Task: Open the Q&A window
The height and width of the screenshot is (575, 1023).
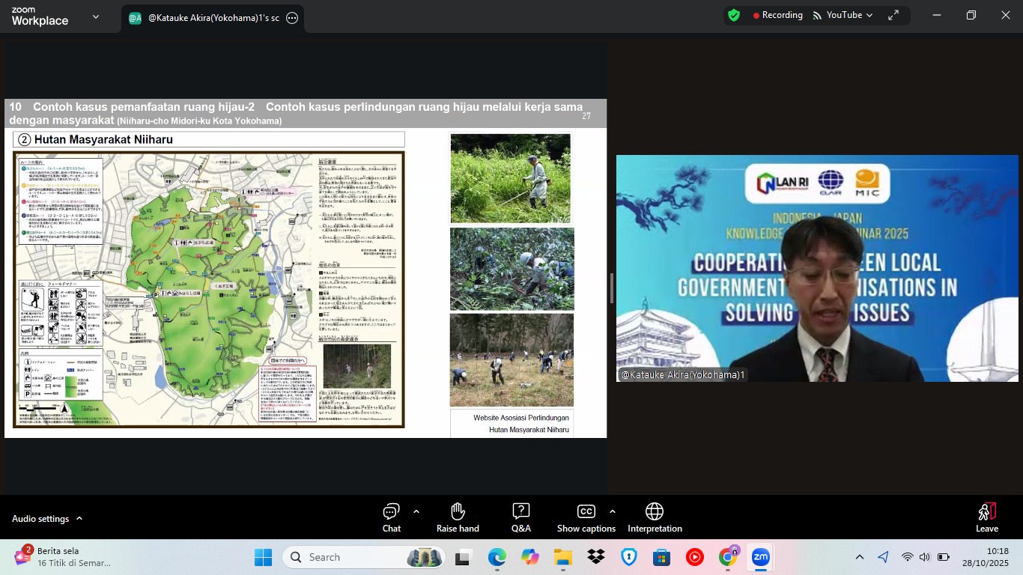Action: click(x=520, y=518)
